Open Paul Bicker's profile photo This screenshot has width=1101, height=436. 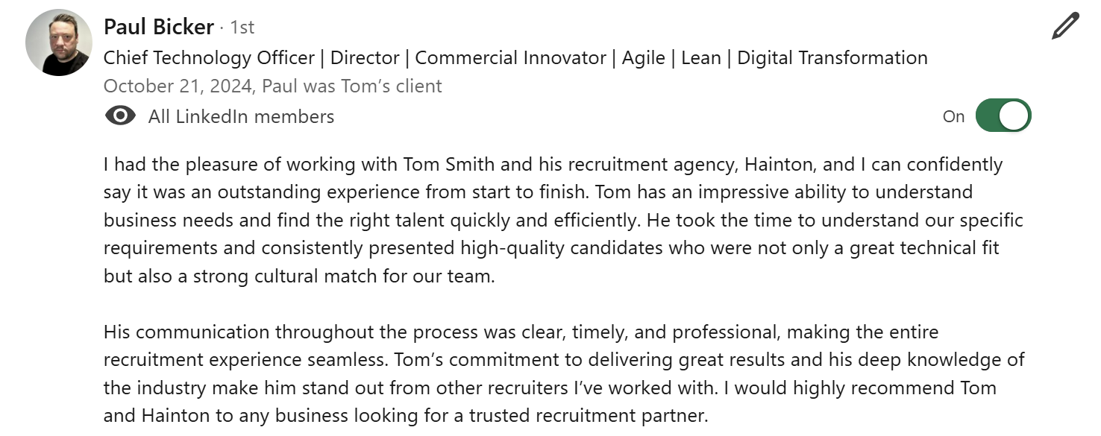tap(59, 42)
